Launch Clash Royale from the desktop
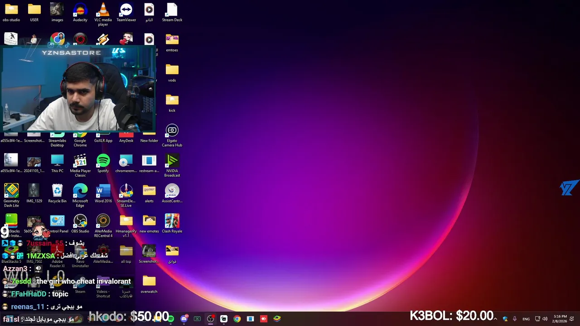 click(172, 224)
